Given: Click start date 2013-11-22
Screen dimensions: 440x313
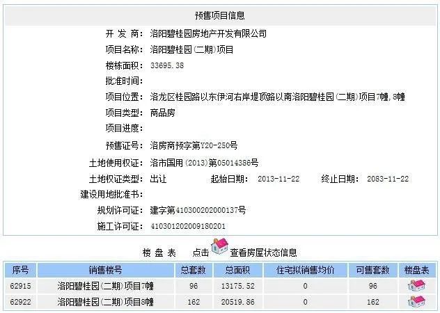Looking at the screenshot, I should 278,179.
